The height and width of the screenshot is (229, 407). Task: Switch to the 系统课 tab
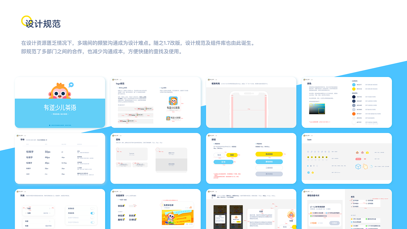(x=133, y=216)
